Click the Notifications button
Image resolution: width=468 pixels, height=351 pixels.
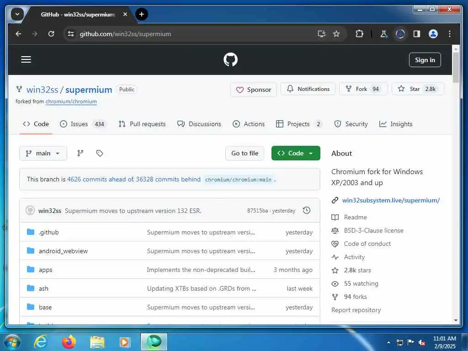pos(308,89)
